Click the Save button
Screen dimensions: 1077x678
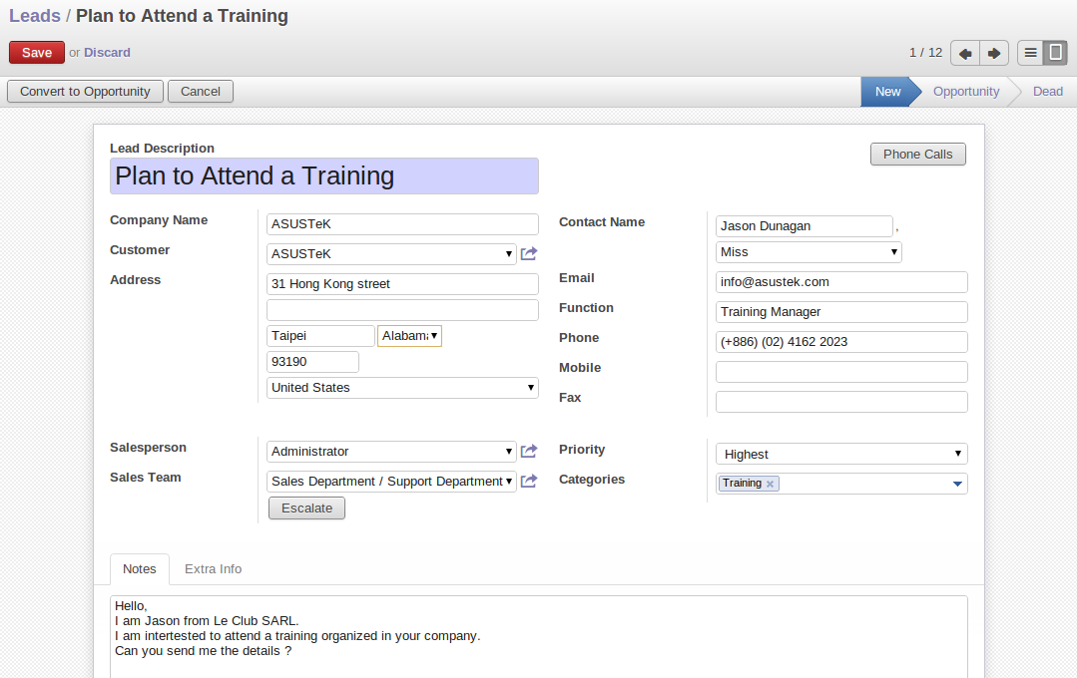[37, 53]
